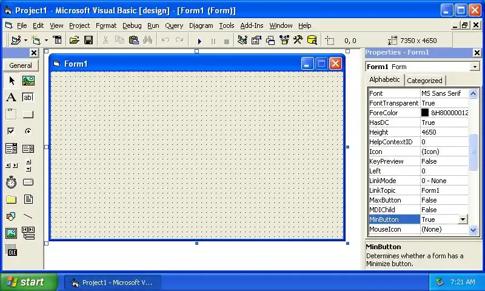Screen dimensions: 485x291
Task: Open the Add Form dropdown arrow
Action: point(46,40)
